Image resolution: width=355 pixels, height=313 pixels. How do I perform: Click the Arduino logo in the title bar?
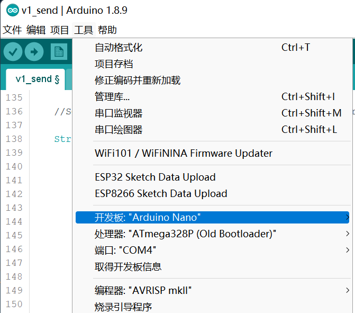(x=13, y=10)
